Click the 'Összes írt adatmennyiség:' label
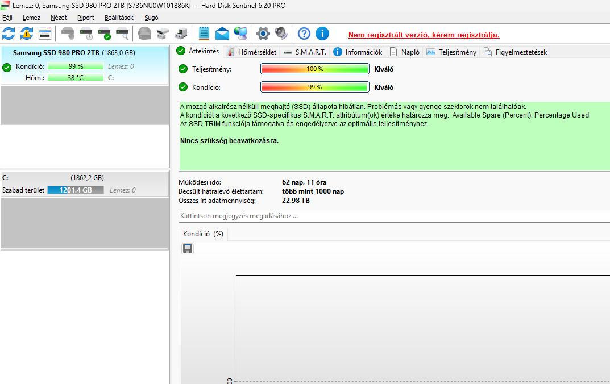Screen dimensions: 610x384 pyautogui.click(x=217, y=200)
